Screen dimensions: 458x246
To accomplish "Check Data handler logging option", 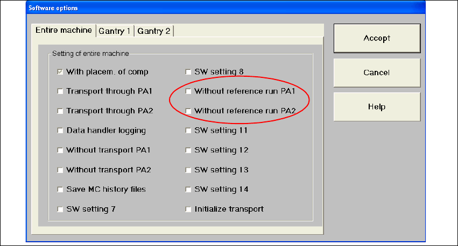I will click(x=60, y=131).
